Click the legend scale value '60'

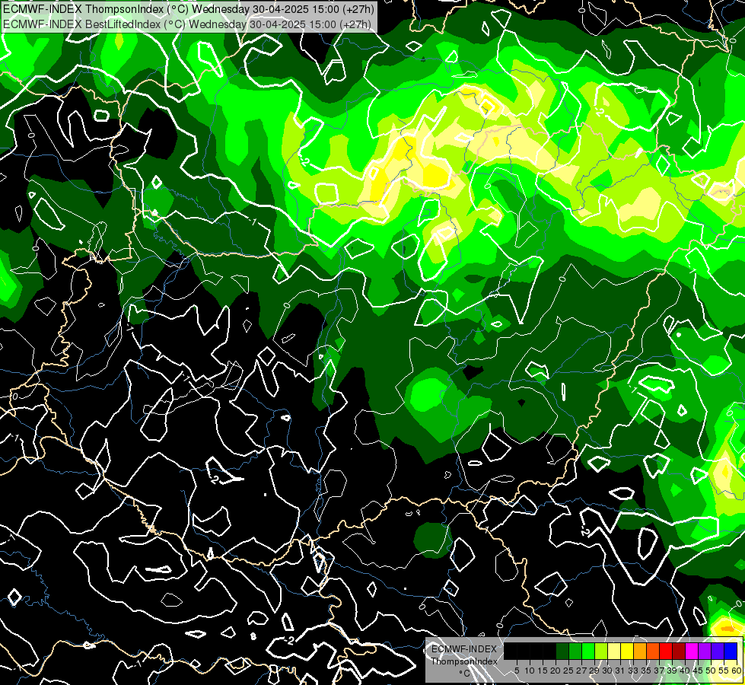[x=737, y=671]
